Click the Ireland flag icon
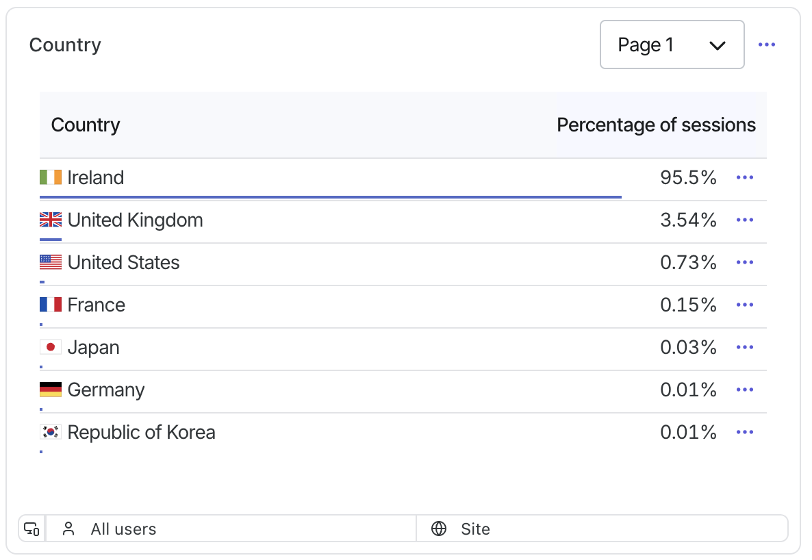 (x=51, y=177)
